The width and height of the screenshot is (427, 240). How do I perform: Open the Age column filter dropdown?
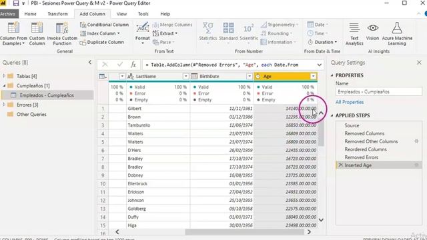[313, 76]
